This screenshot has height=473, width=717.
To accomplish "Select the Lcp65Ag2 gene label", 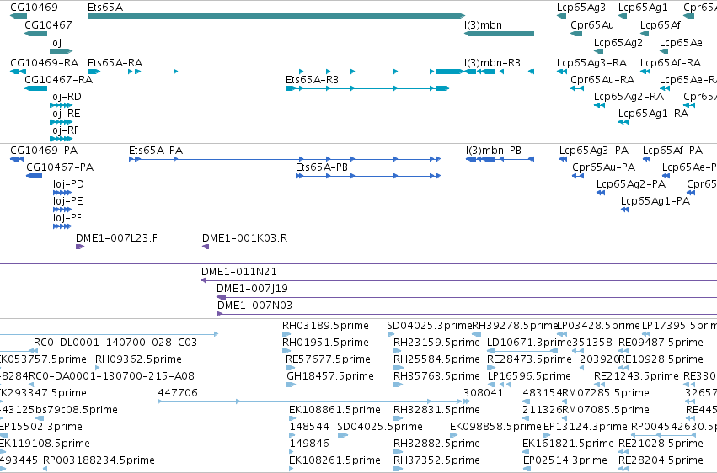I will [618, 42].
